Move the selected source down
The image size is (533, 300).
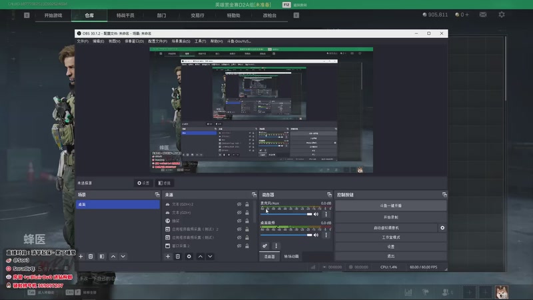click(x=210, y=257)
